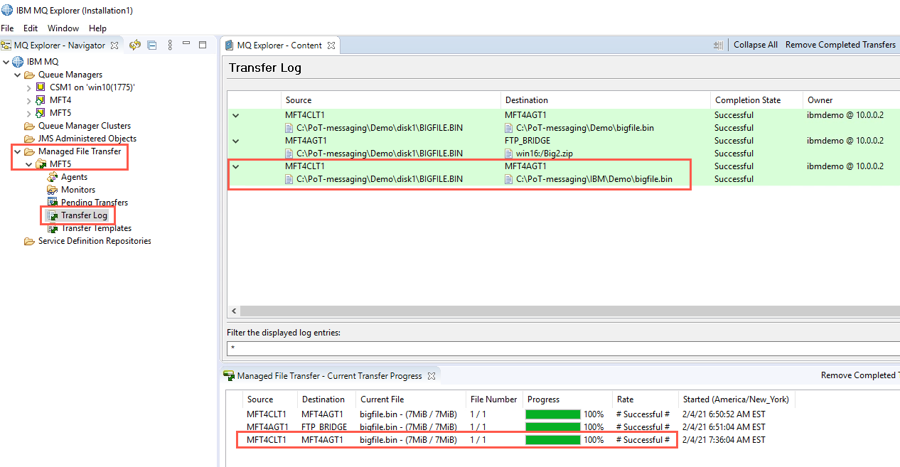Open the Window menu
The width and height of the screenshot is (900, 467).
(63, 28)
